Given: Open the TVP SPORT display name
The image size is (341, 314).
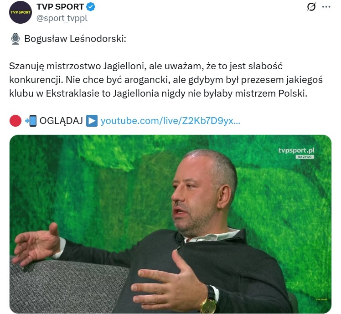Looking at the screenshot, I should tap(60, 7).
